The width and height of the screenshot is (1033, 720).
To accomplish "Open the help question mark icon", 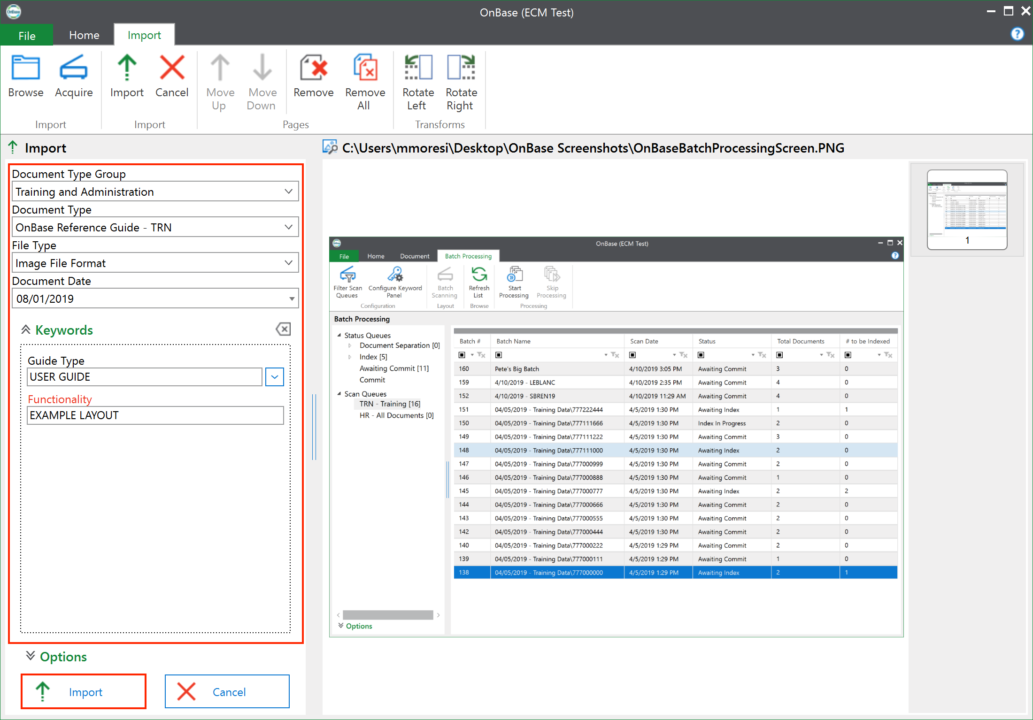I will pyautogui.click(x=1017, y=34).
